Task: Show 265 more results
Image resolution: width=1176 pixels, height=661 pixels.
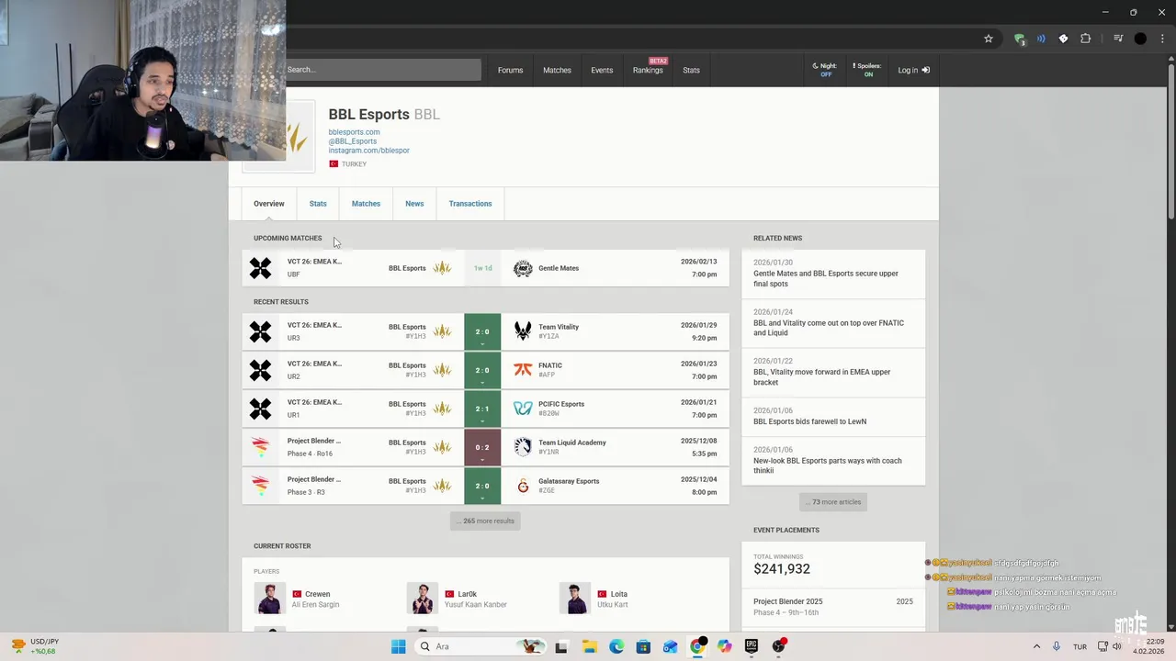Action: pos(485,521)
